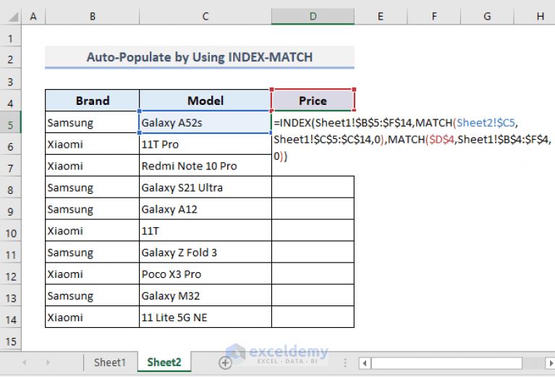Click the 'Galaxy M32' cell

(x=206, y=295)
